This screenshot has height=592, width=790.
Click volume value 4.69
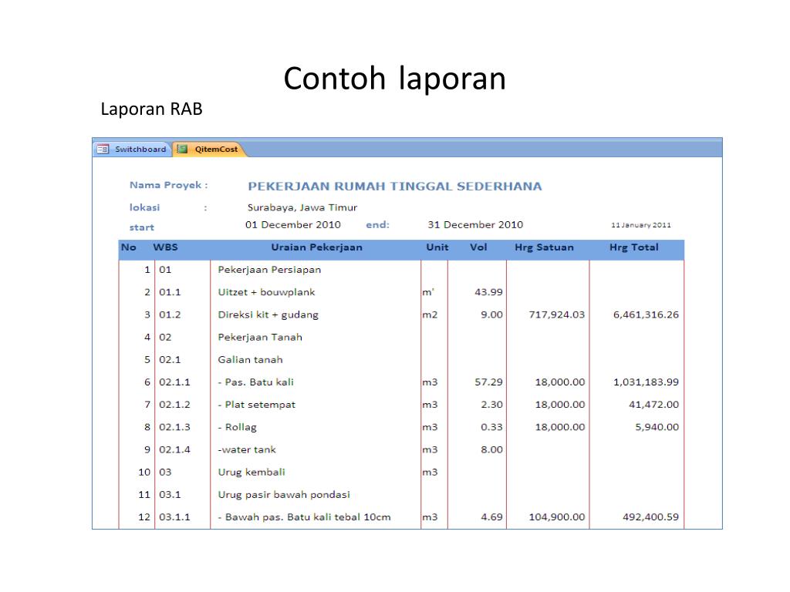pyautogui.click(x=491, y=517)
